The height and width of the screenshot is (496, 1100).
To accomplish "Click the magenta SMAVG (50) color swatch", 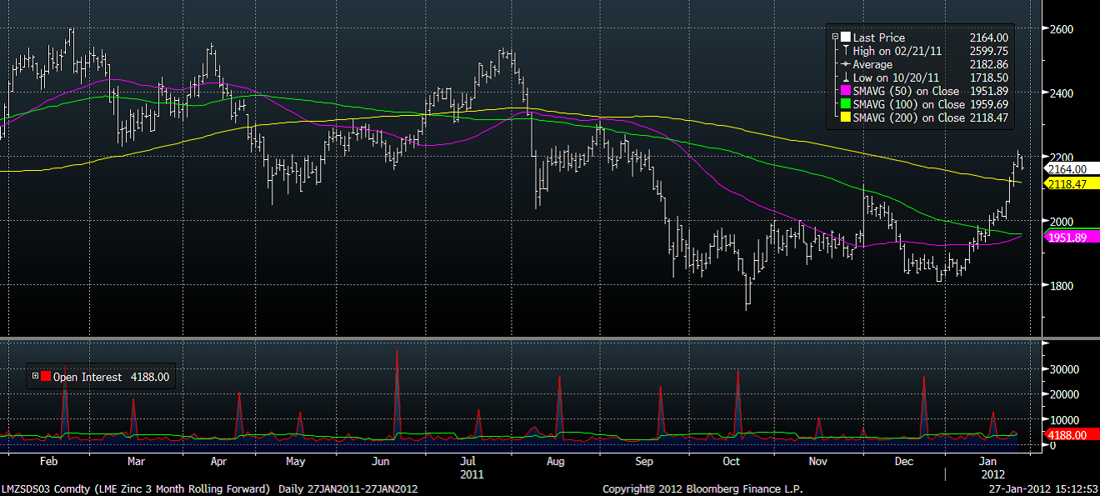I will 845,91.
